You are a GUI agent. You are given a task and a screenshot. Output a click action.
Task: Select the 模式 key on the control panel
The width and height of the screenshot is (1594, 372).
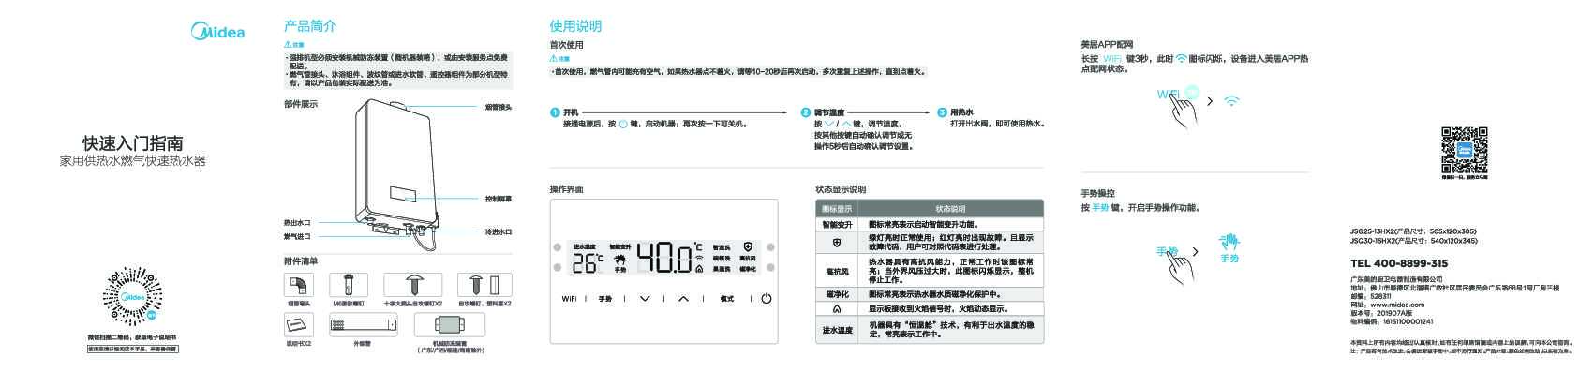[x=726, y=299]
